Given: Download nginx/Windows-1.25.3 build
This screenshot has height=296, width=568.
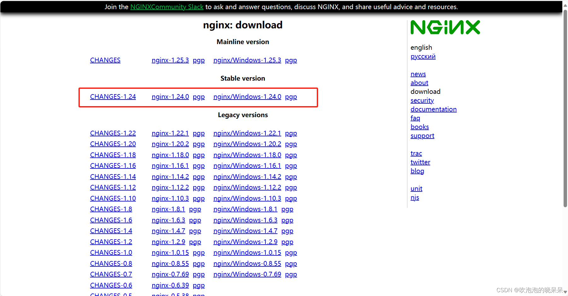Looking at the screenshot, I should (x=247, y=60).
